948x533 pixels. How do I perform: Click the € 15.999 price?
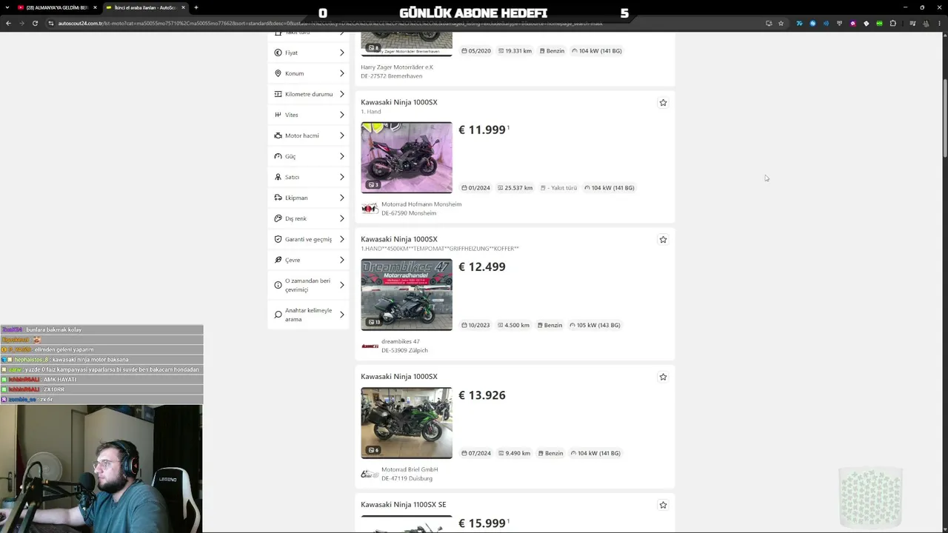tap(482, 523)
